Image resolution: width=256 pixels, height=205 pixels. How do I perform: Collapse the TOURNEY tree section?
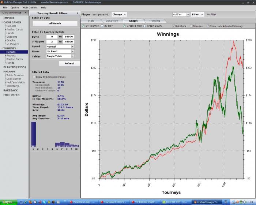2,48
